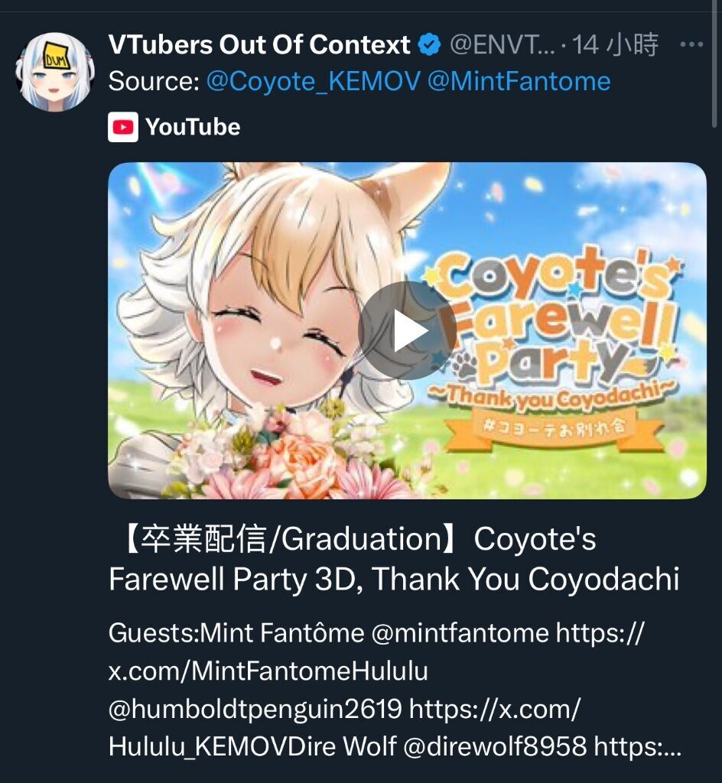This screenshot has height=783, width=722.
Task: Click the @ENVT... account handle
Action: point(502,45)
